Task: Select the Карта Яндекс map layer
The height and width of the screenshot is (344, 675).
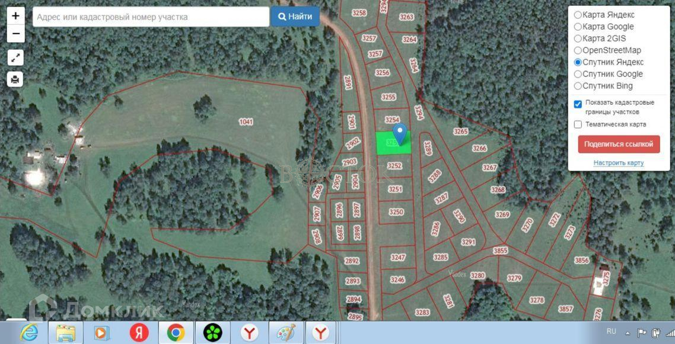Action: [x=578, y=15]
